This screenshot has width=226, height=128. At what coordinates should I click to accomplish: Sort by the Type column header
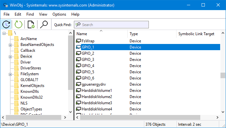tap(152, 34)
